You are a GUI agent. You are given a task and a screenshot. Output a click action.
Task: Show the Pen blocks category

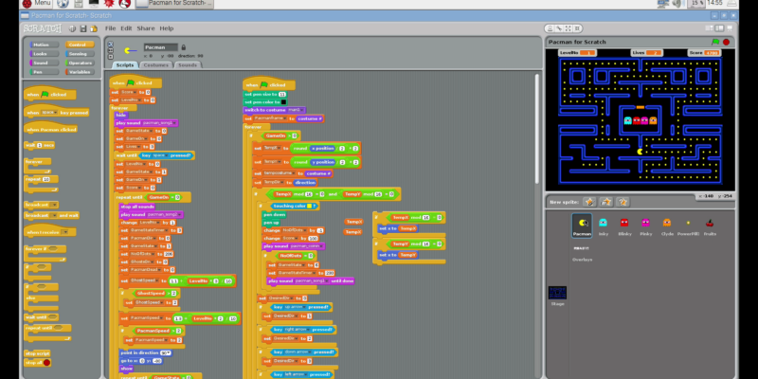(x=44, y=72)
